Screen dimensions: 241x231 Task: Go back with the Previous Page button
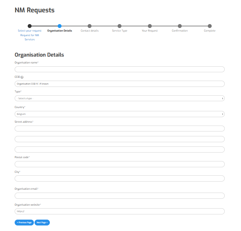[24, 223]
